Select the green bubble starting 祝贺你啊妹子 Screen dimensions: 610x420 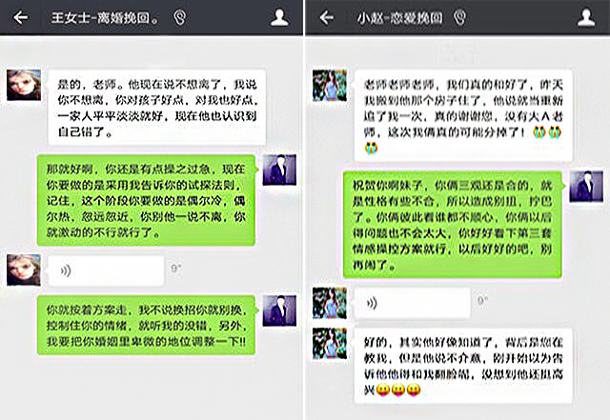click(x=453, y=225)
